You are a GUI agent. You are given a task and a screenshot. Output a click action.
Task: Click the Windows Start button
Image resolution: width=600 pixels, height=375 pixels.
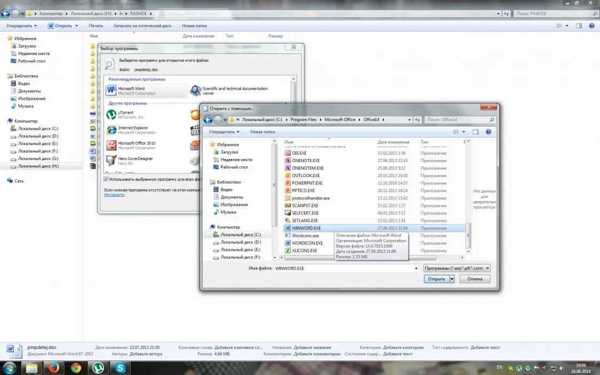pos(9,368)
